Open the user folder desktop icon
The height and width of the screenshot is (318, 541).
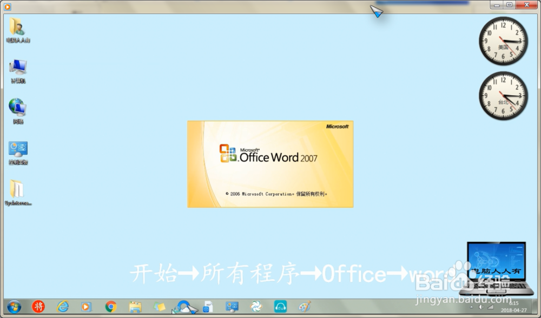click(18, 30)
